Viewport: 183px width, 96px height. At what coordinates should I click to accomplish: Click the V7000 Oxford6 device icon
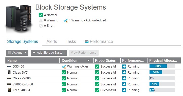(9, 84)
